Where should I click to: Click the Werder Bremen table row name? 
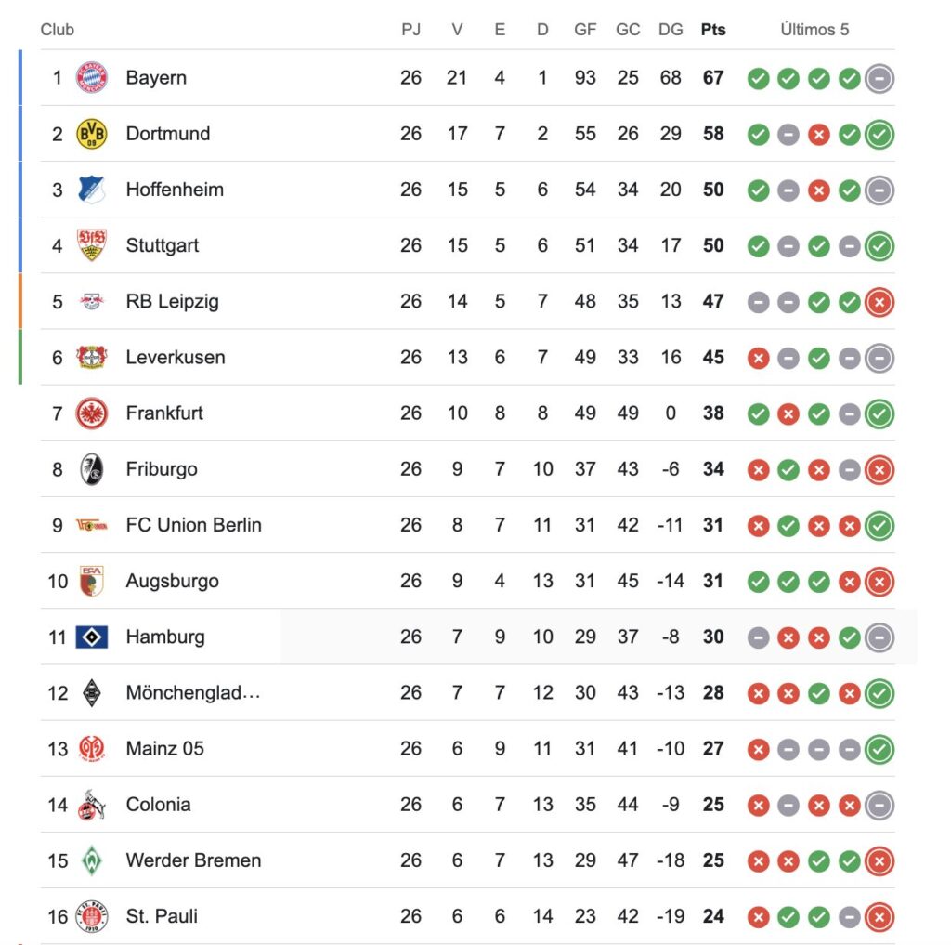(193, 860)
